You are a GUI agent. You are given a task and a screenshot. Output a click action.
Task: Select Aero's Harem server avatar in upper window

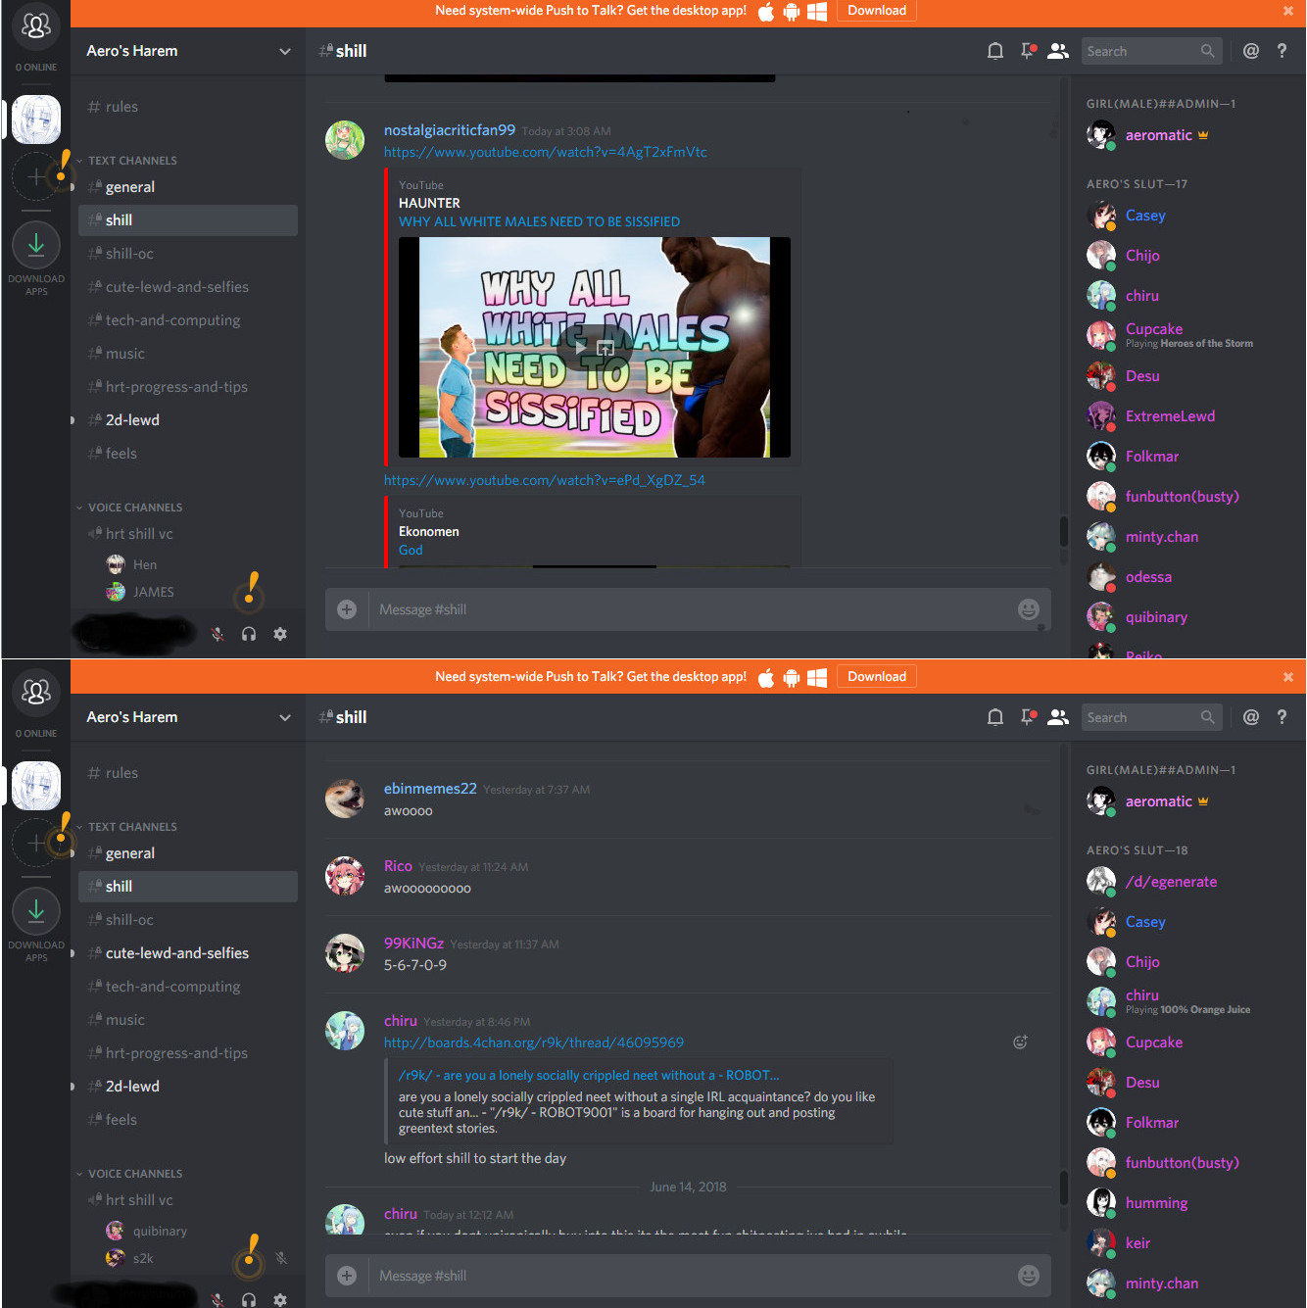coord(36,120)
